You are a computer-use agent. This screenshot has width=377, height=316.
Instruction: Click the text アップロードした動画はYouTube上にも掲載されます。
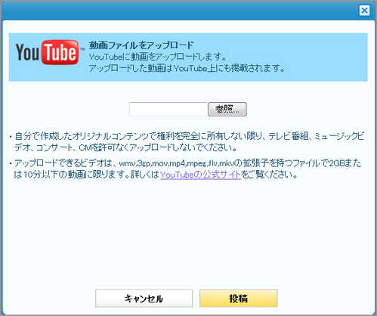(187, 68)
